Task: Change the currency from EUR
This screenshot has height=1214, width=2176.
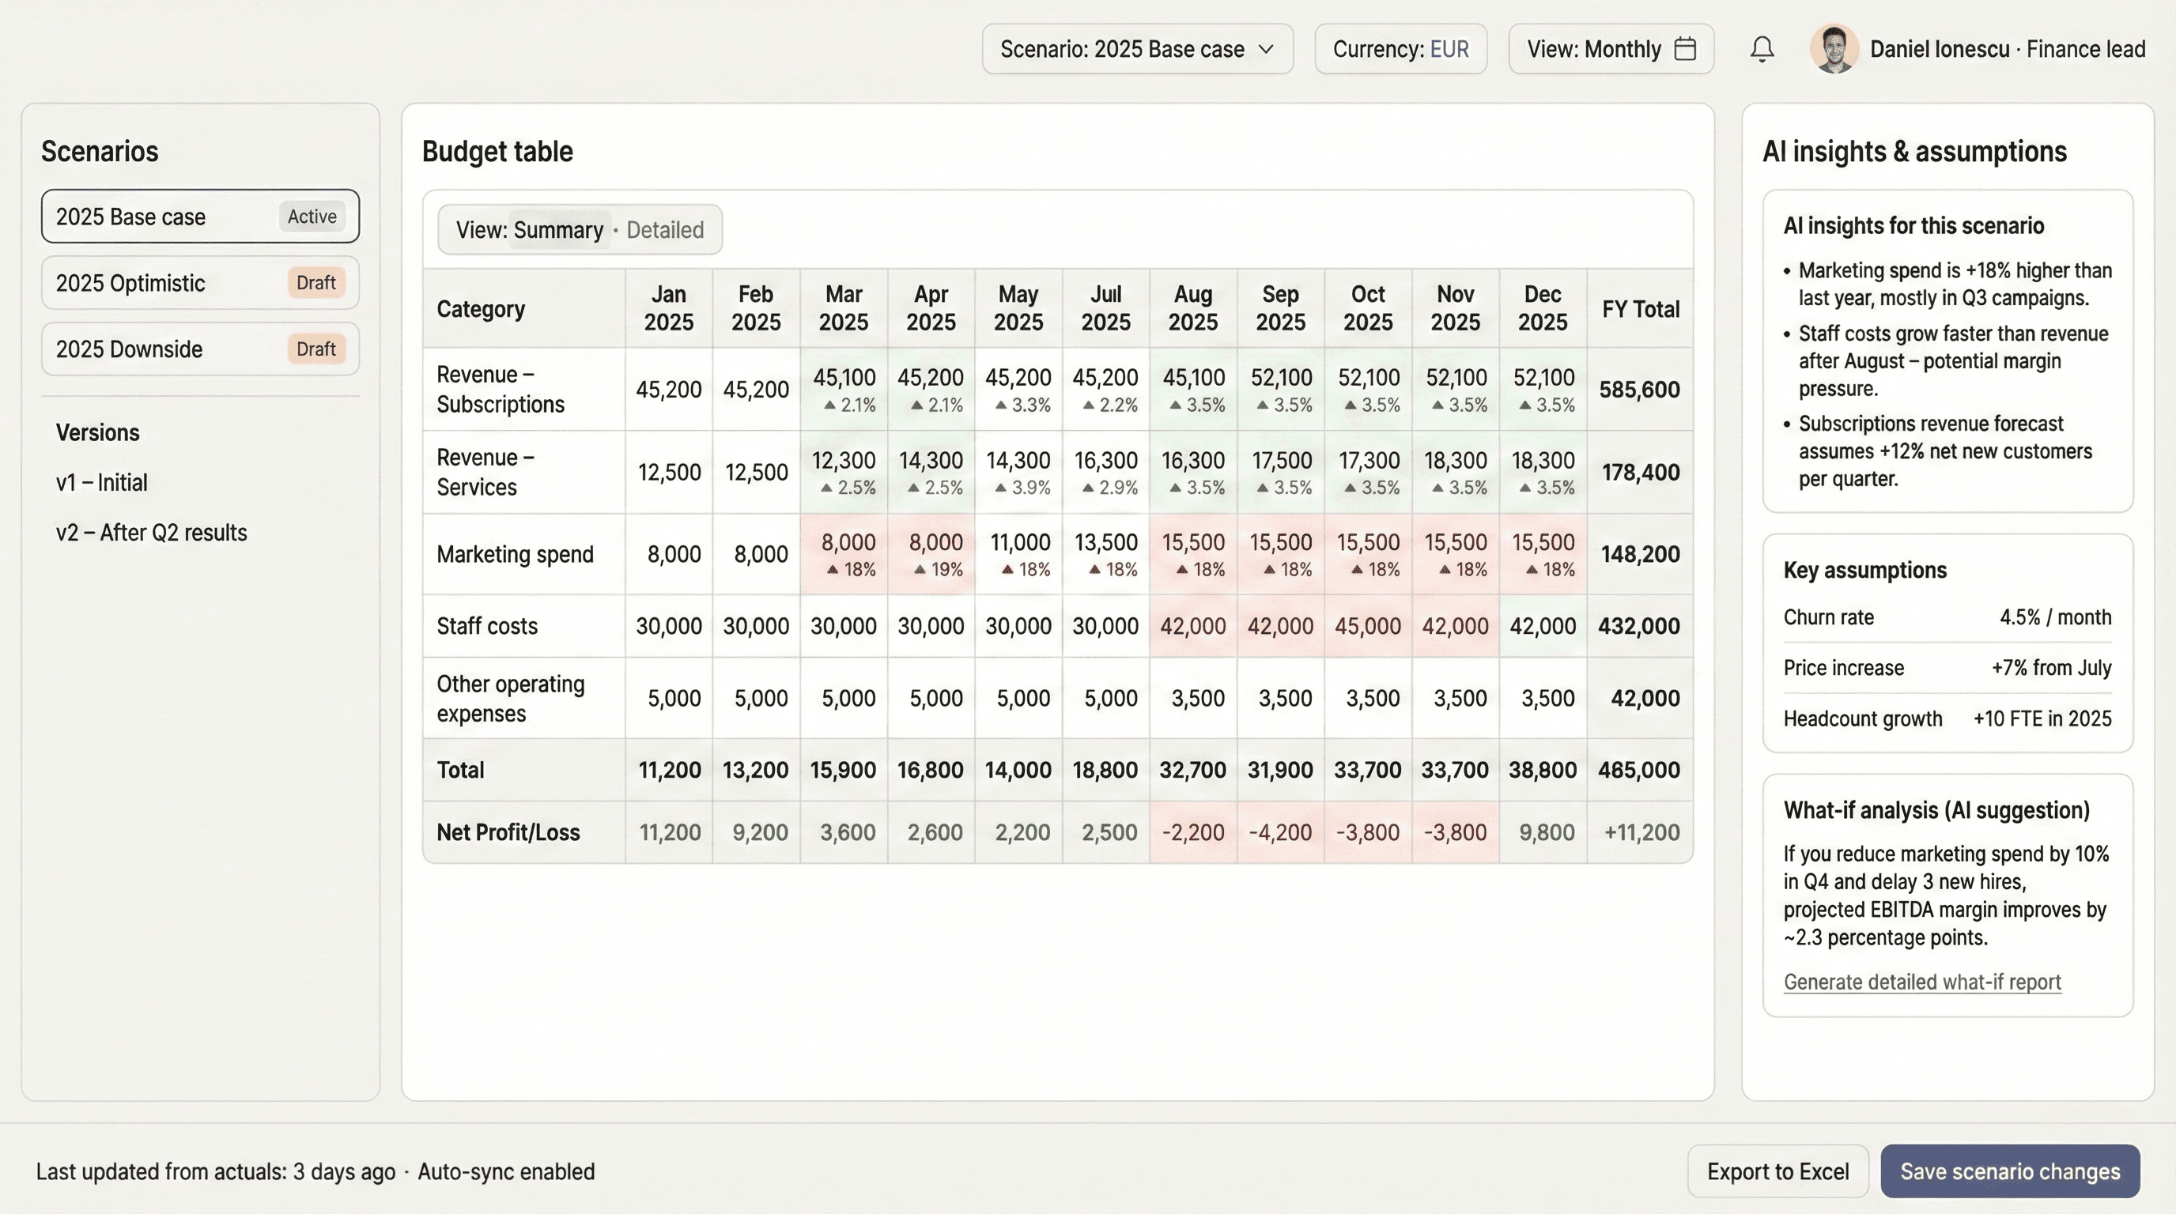Action: click(1400, 49)
